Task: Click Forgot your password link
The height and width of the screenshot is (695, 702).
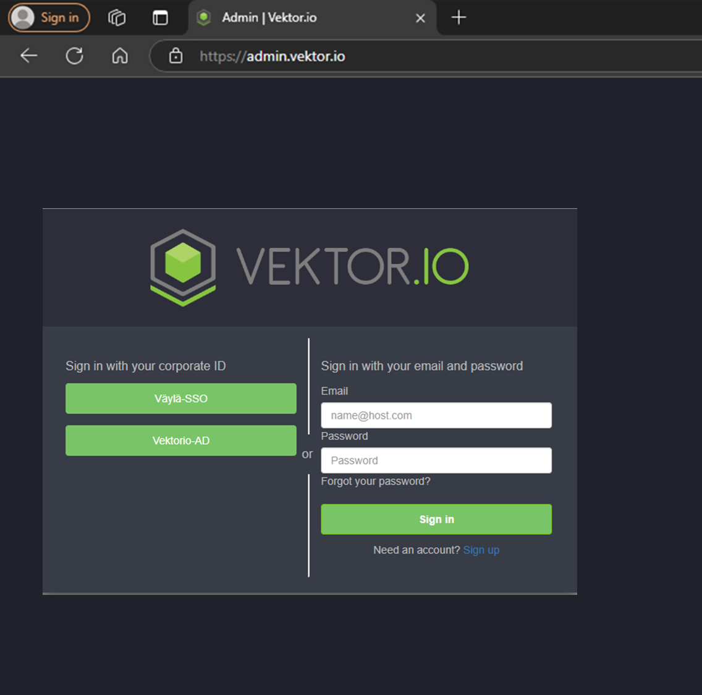Action: pos(376,481)
